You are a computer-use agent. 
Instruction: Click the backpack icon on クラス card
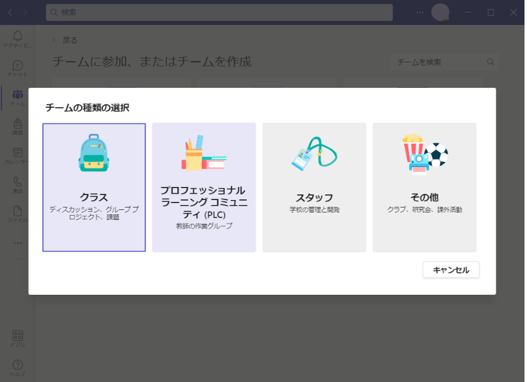[94, 153]
